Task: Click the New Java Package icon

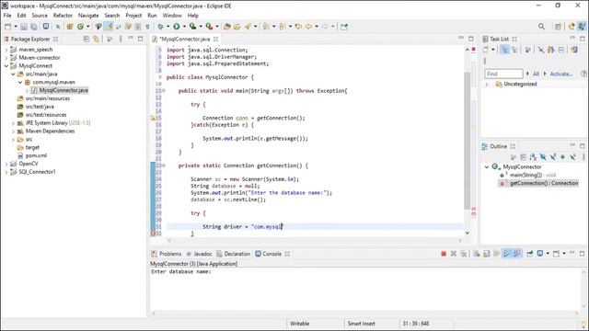Action: 70,27
